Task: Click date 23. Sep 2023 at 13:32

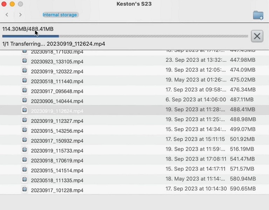Action: point(196,60)
